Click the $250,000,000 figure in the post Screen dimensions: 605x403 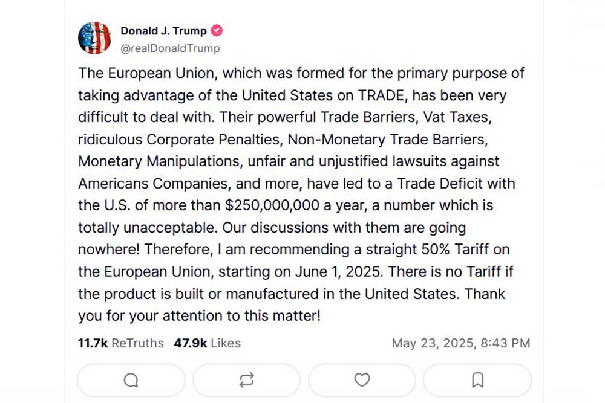pyautogui.click(x=272, y=205)
